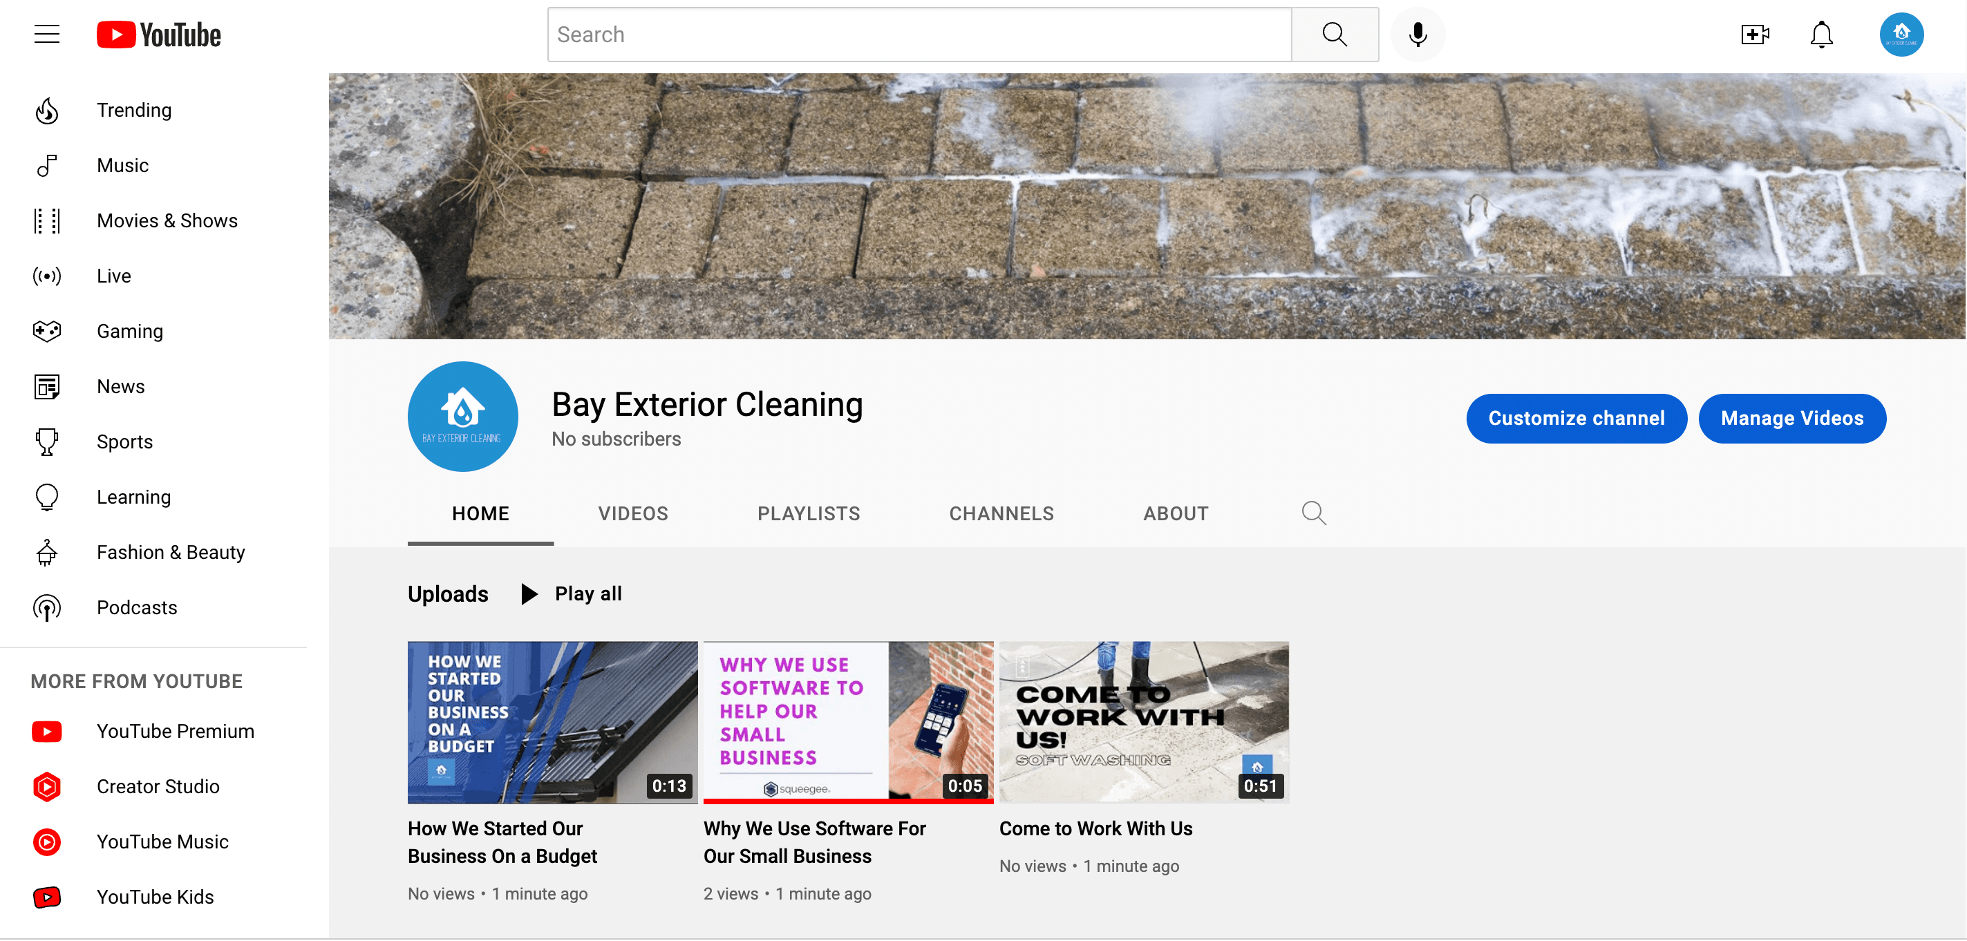The width and height of the screenshot is (1967, 941).
Task: Open Why We Use Software video title
Action: [814, 842]
